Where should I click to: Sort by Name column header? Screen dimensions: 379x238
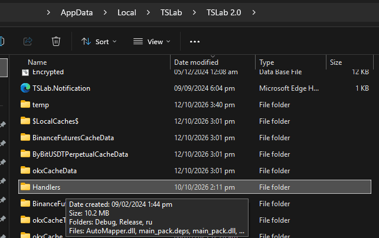[37, 62]
